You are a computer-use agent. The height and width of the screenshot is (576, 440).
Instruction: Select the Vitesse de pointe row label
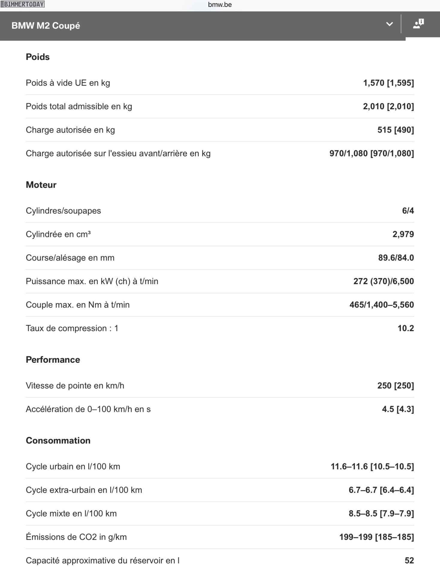click(x=75, y=386)
